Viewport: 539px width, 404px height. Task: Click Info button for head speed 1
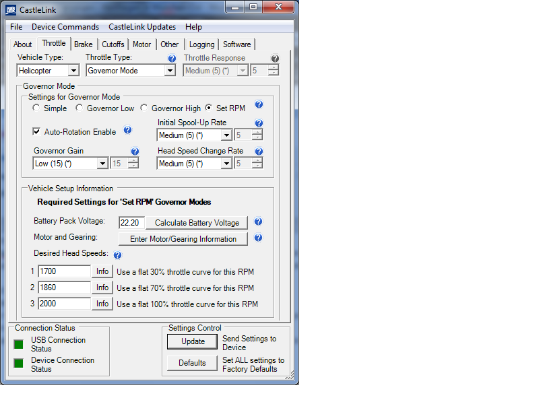click(102, 271)
